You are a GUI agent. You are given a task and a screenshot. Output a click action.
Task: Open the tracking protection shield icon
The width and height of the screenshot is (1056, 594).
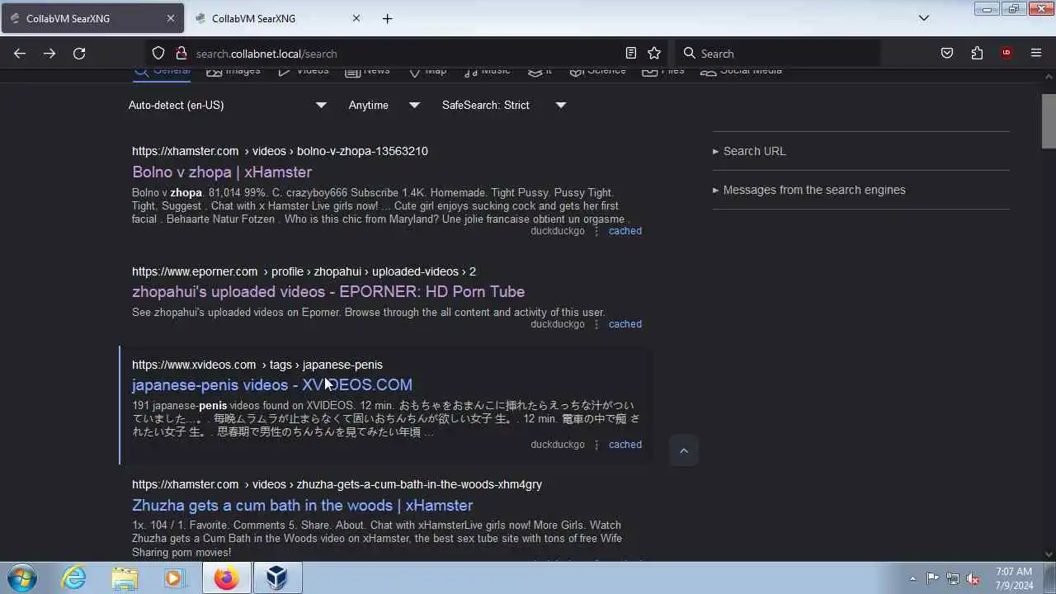tap(158, 53)
